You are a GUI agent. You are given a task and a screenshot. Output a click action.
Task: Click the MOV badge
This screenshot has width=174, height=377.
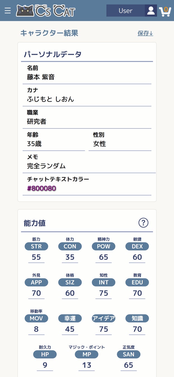(36, 318)
